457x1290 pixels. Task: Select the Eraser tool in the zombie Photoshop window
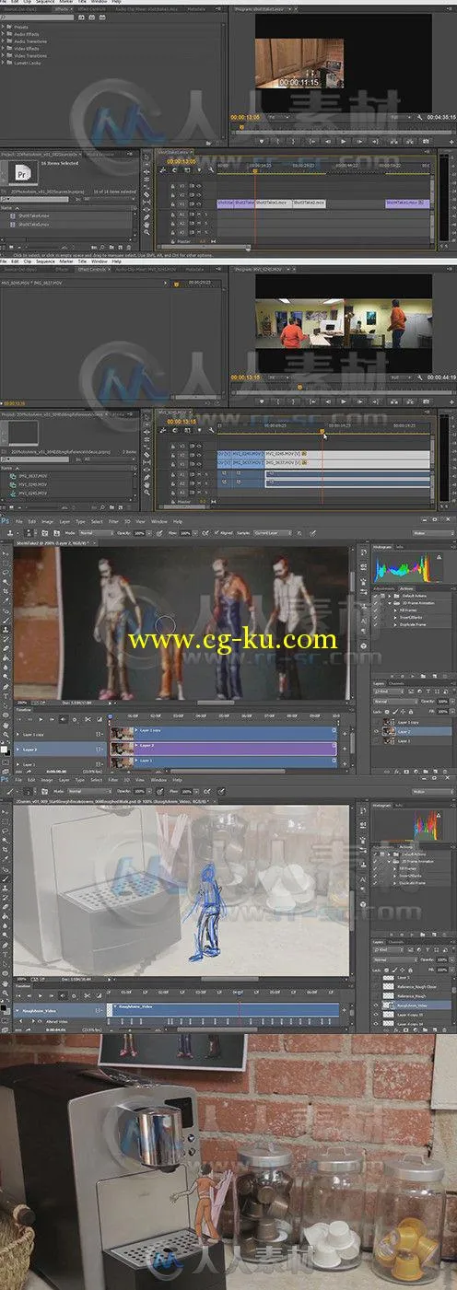[x=6, y=648]
